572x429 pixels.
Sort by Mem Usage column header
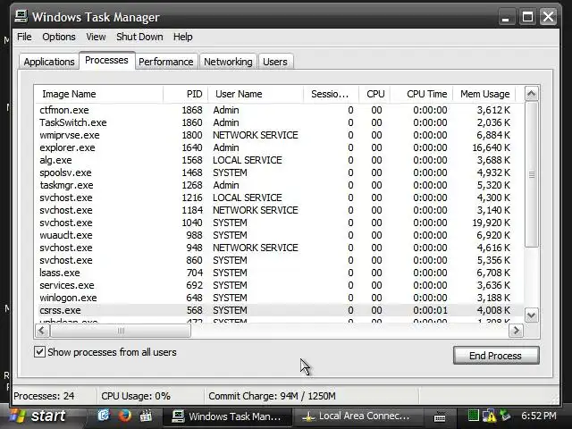(484, 94)
